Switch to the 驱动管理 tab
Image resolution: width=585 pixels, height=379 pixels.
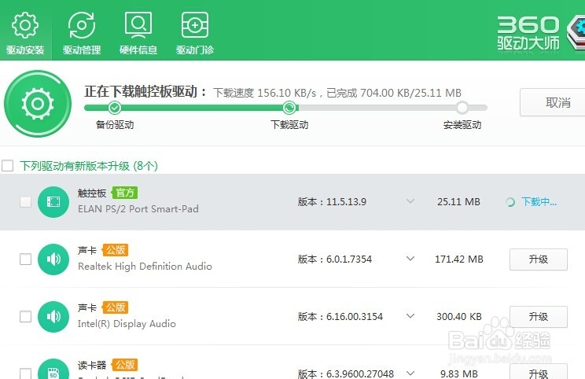pos(82,34)
